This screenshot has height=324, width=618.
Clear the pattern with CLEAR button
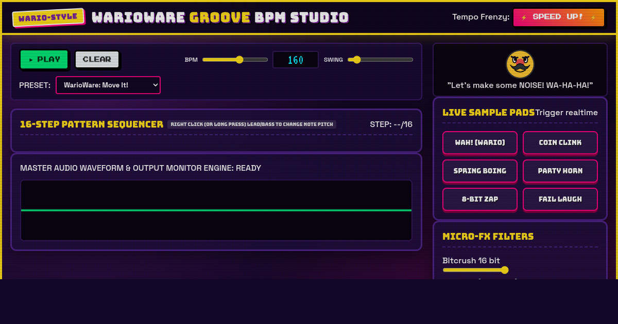(97, 59)
